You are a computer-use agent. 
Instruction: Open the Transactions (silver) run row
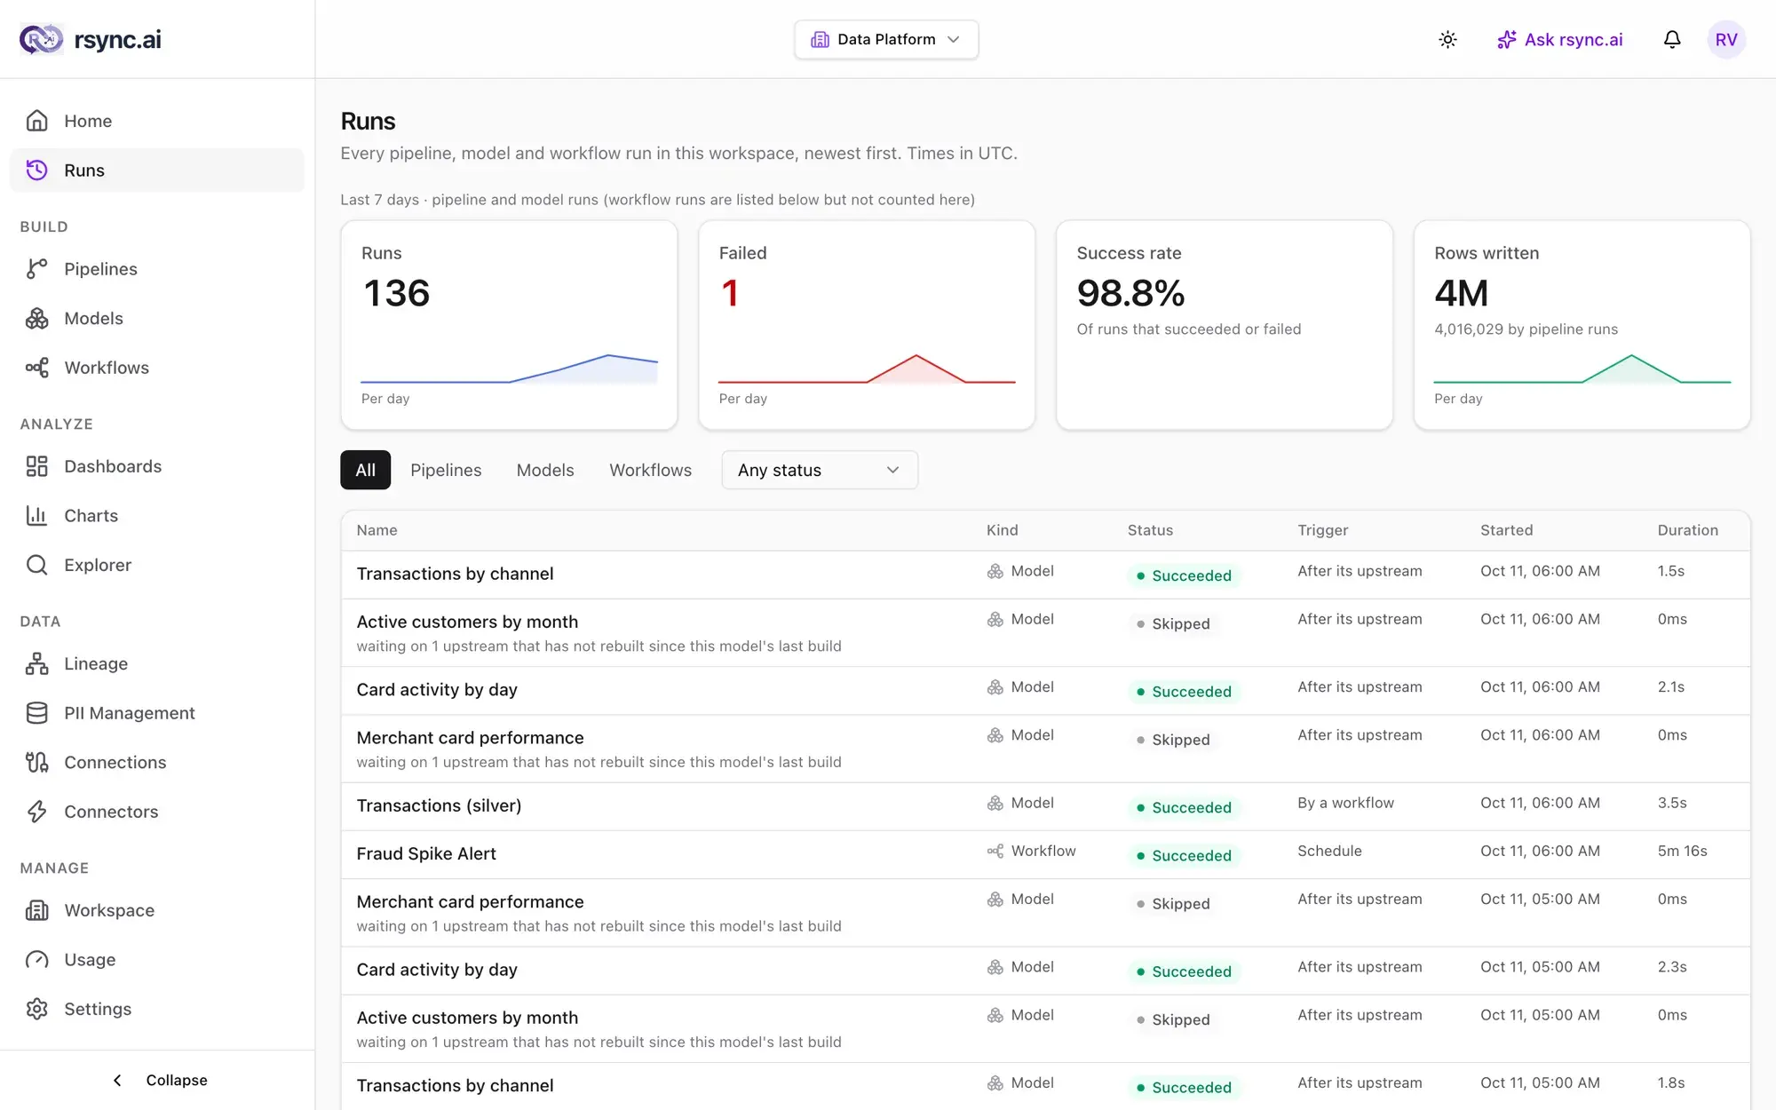(x=1045, y=806)
